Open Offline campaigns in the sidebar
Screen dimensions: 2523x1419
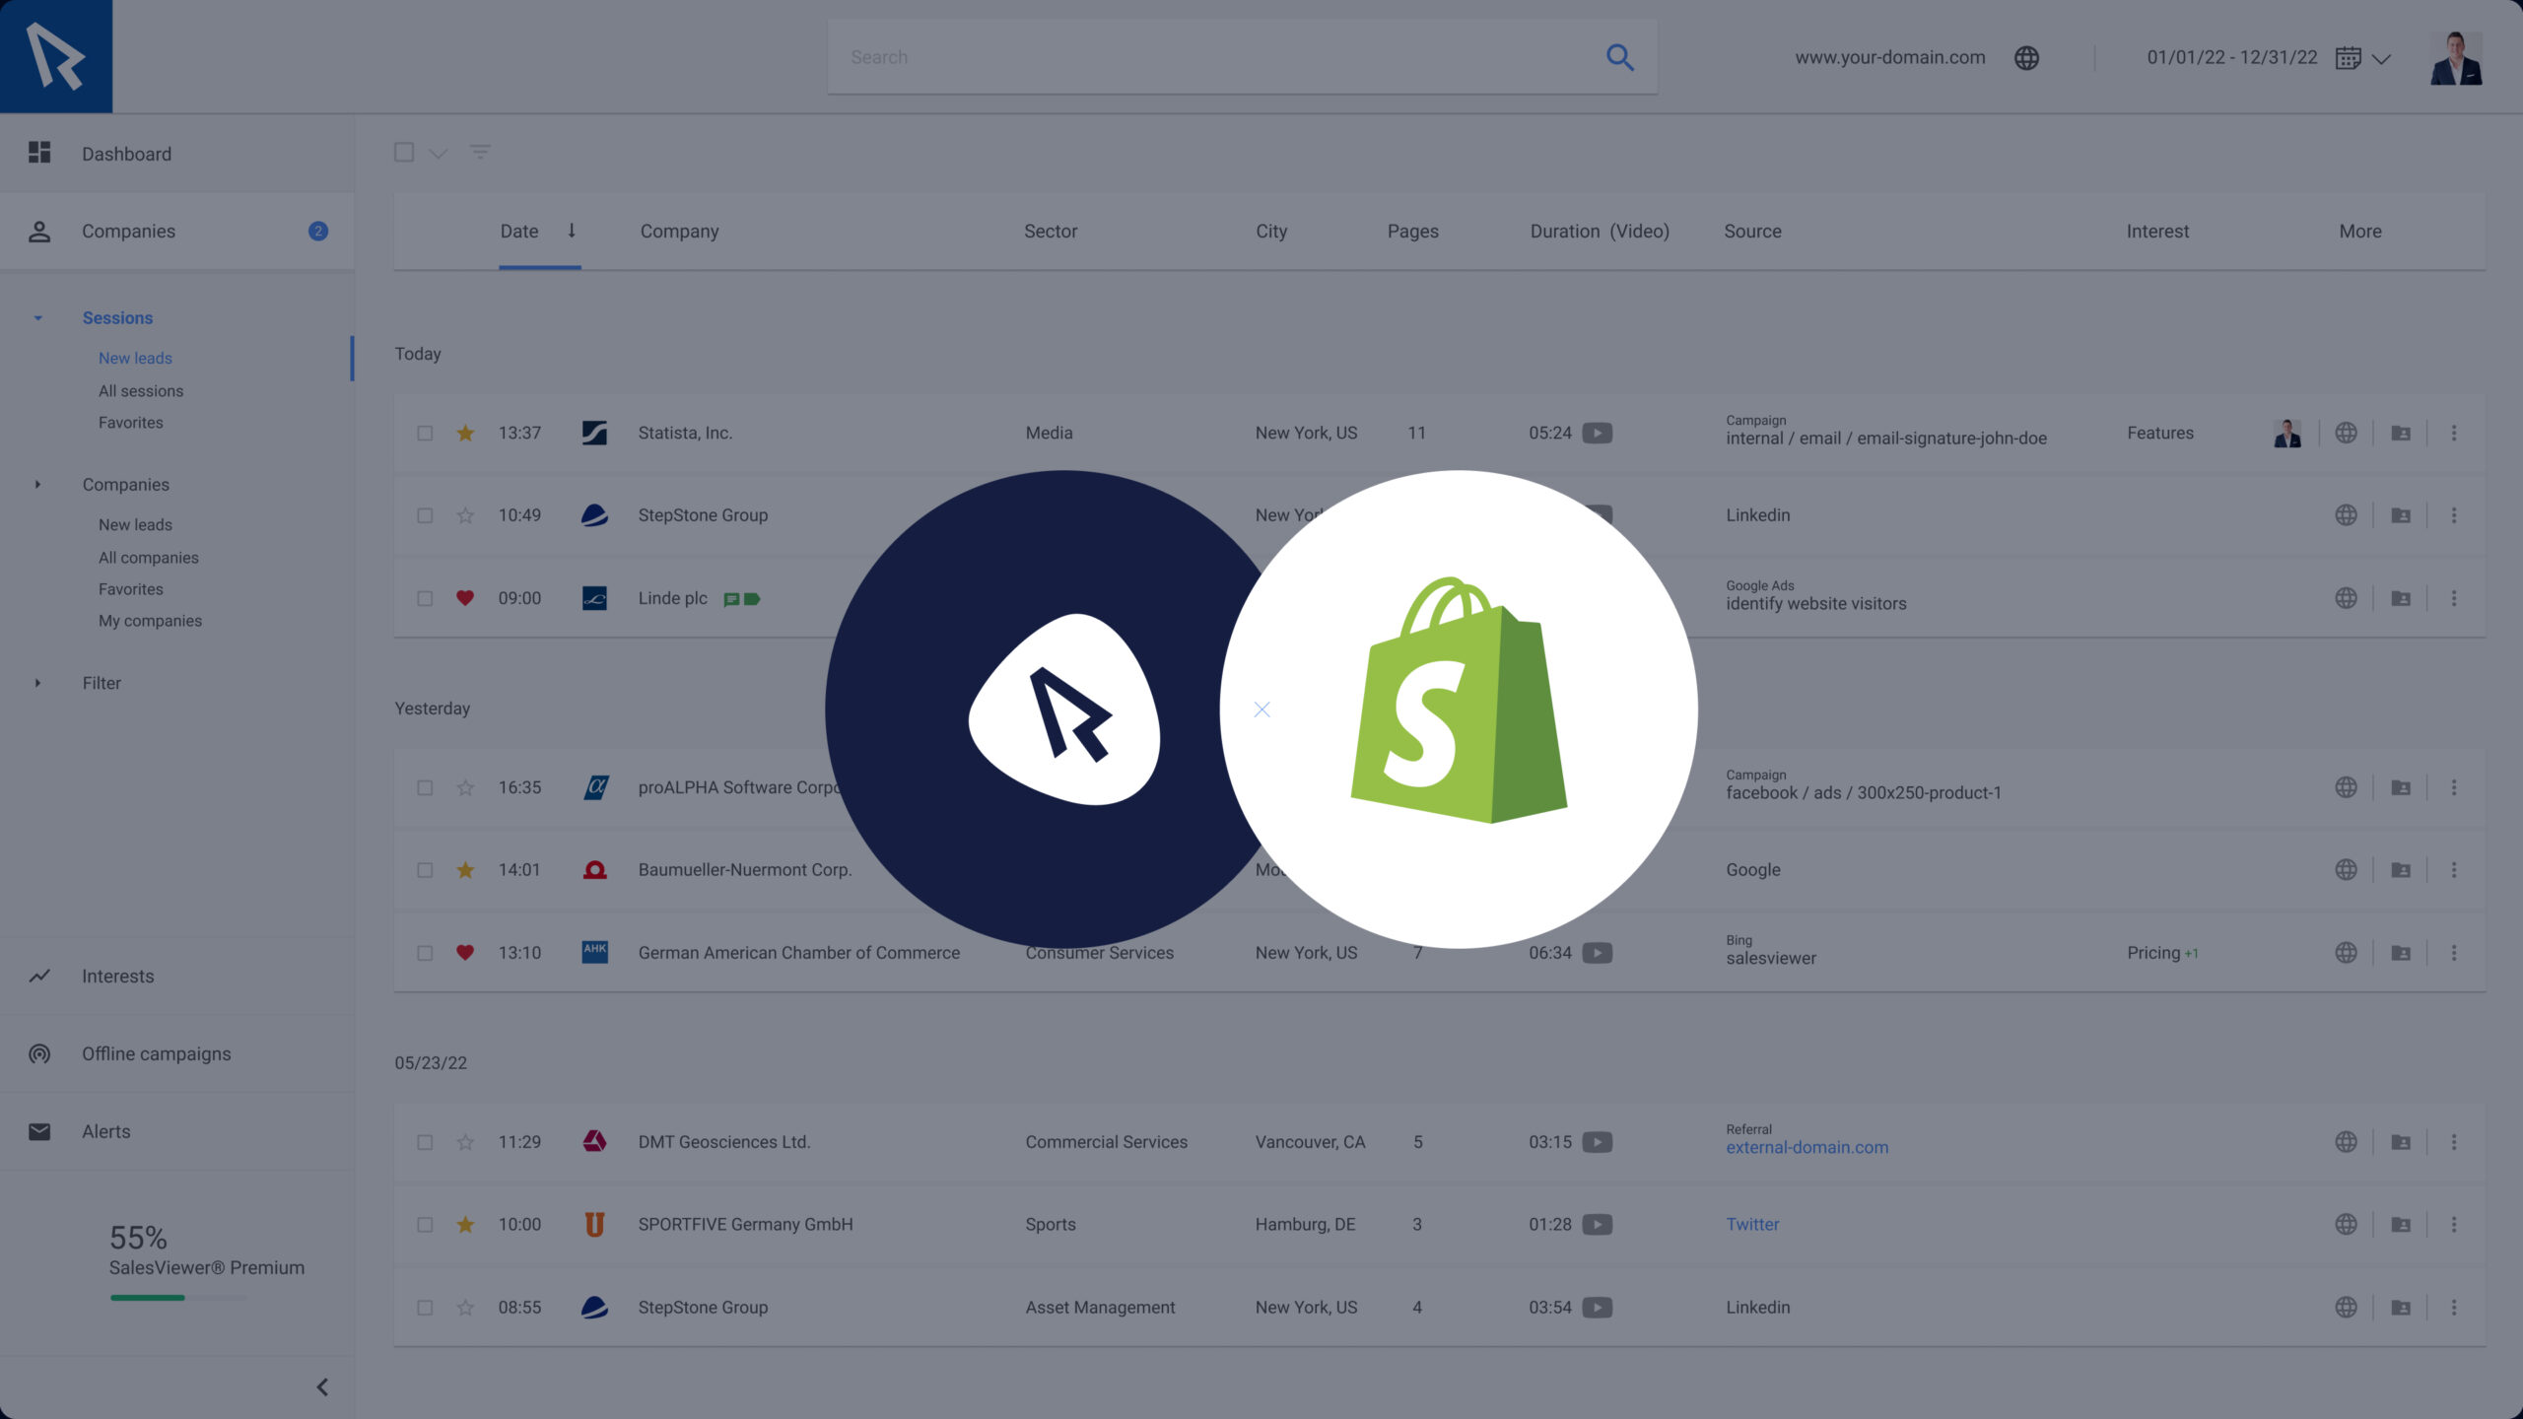click(156, 1053)
